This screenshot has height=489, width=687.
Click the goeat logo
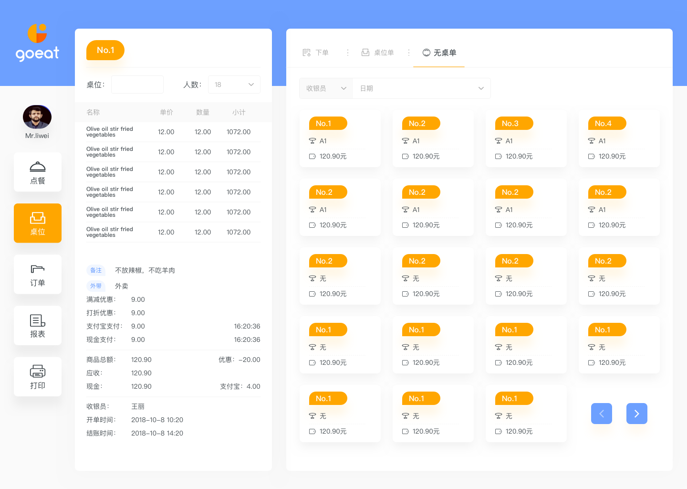click(x=37, y=43)
